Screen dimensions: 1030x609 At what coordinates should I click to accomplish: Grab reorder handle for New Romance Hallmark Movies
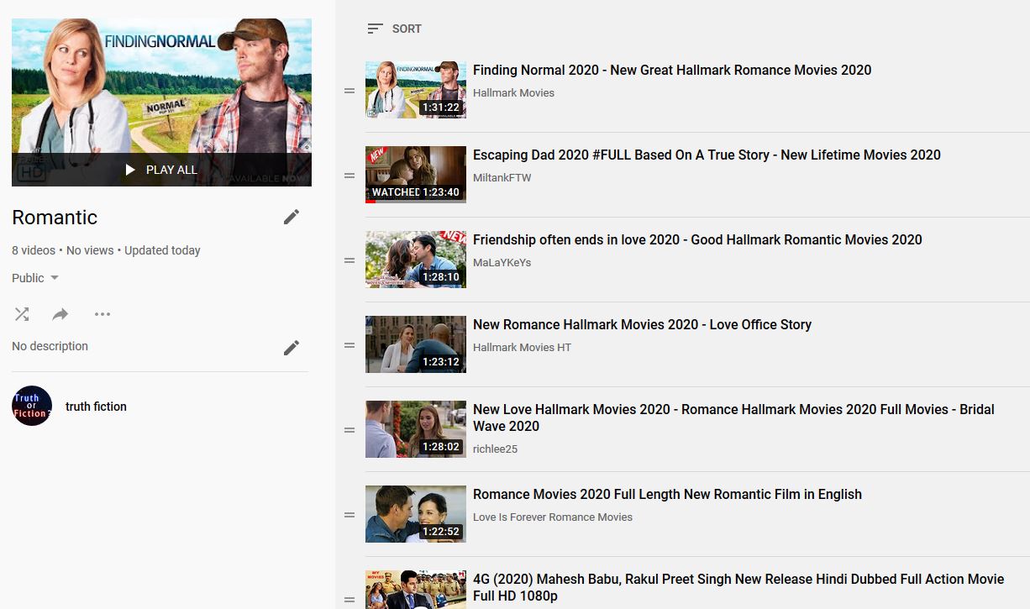[349, 345]
